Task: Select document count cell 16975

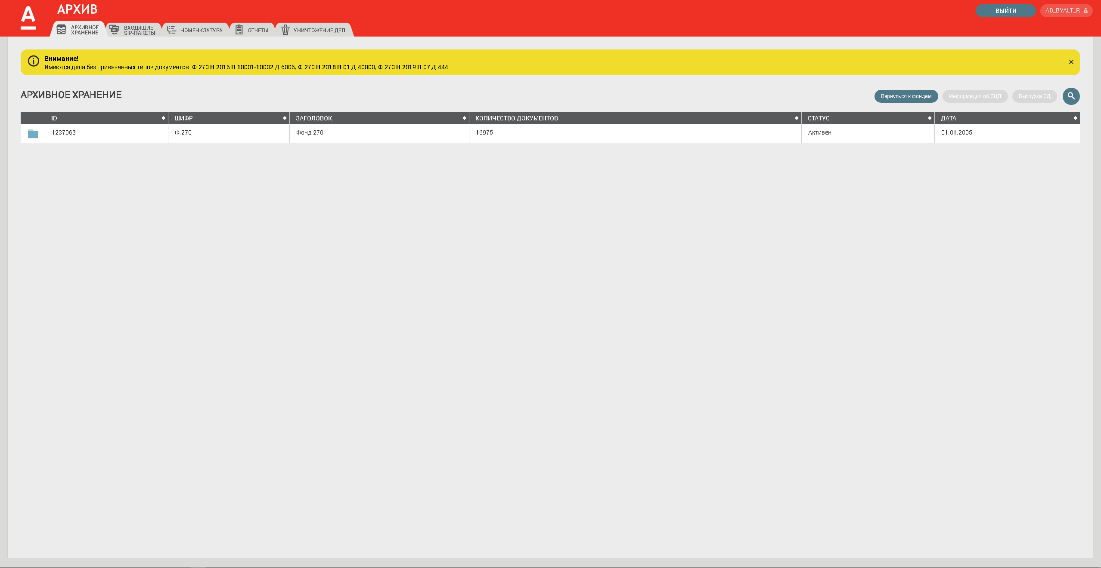Action: tap(635, 133)
